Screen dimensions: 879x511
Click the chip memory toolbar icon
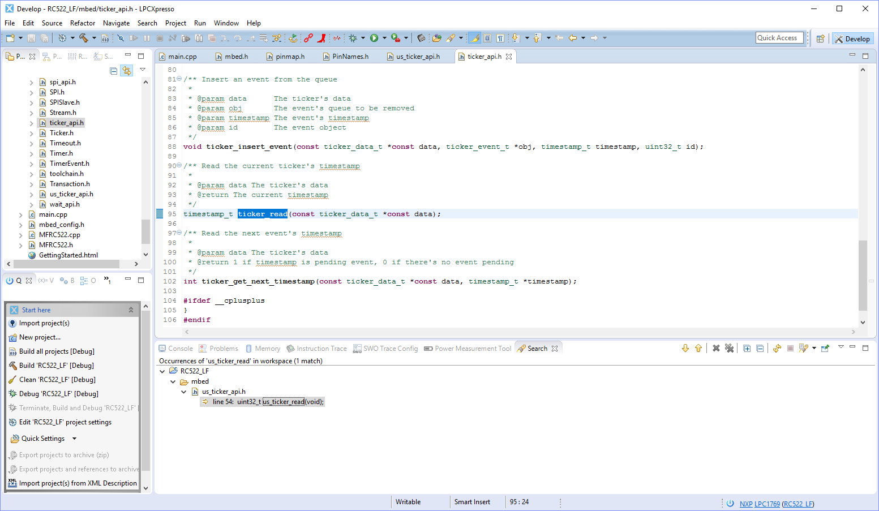coord(421,38)
